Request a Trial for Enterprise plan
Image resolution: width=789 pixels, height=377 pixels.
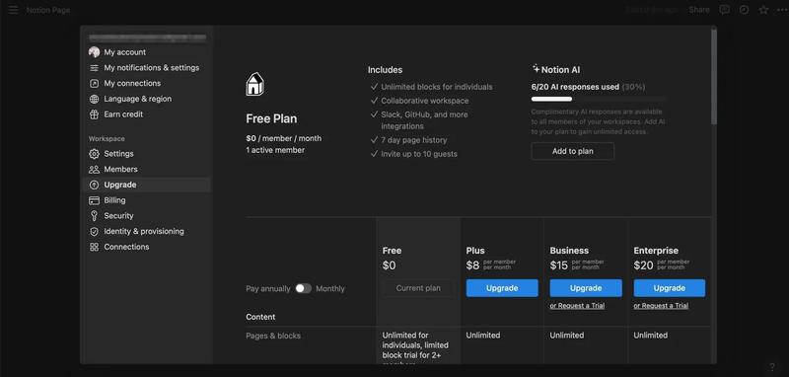tap(661, 306)
